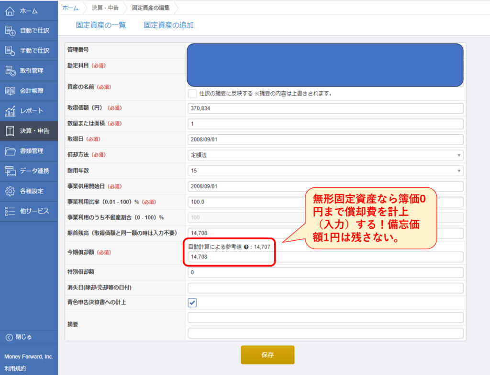Expand the 耐用年数 dropdown showing 15

coord(325,171)
